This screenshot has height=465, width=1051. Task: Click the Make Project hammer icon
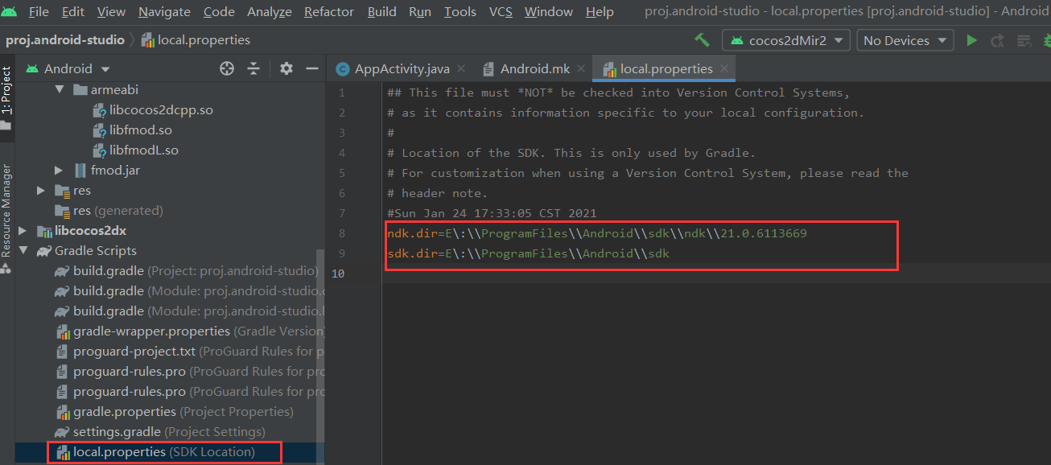pos(702,40)
